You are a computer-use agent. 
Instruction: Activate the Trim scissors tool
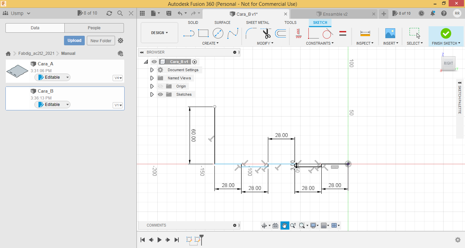pyautogui.click(x=266, y=33)
